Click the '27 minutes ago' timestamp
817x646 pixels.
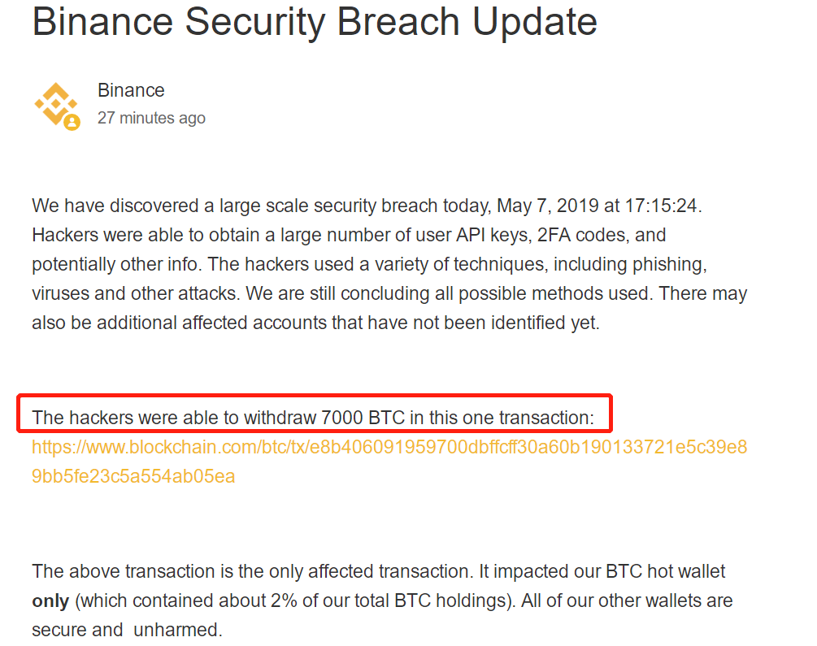coord(151,118)
